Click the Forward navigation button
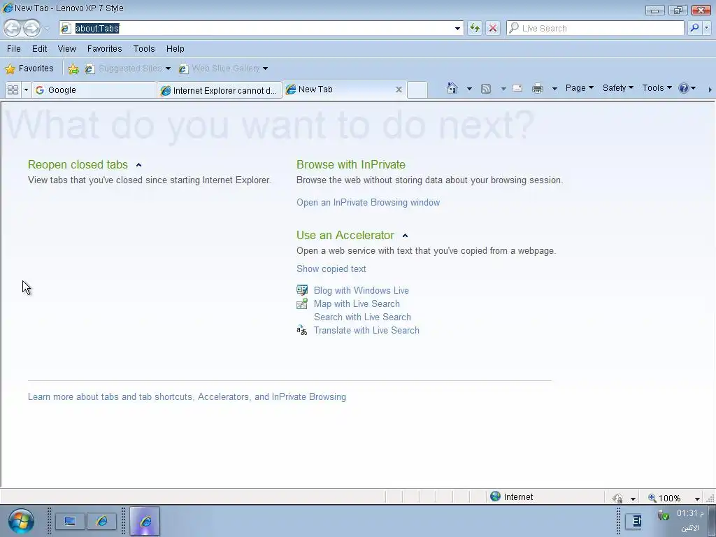This screenshot has height=537, width=716. [x=31, y=28]
